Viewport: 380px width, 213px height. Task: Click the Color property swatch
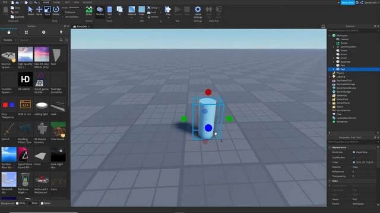click(354, 162)
